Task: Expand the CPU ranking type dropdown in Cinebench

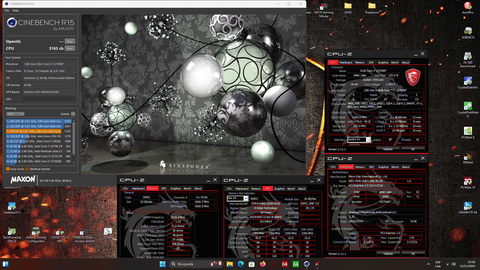Action: (x=15, y=114)
